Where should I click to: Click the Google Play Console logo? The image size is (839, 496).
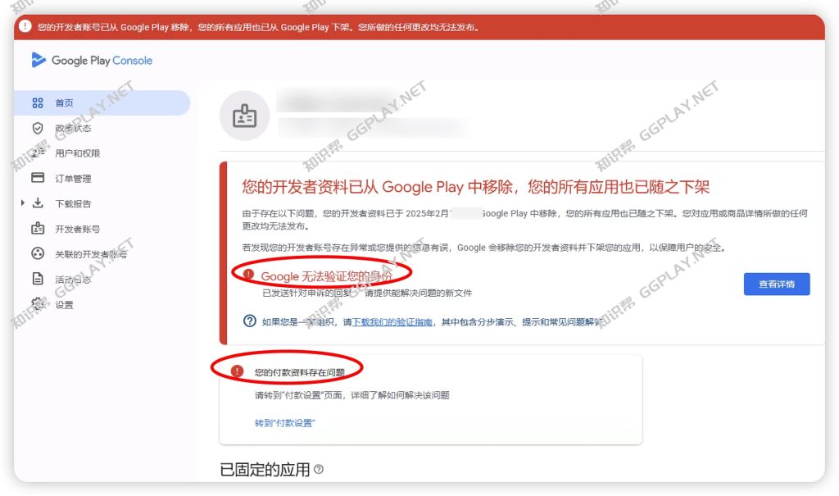pos(92,60)
